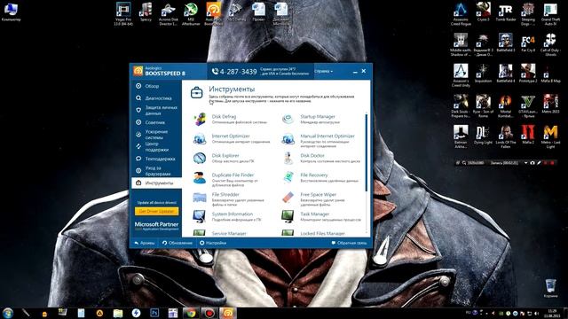
Task: Open Настройки in bottom bar
Action: (x=213, y=243)
